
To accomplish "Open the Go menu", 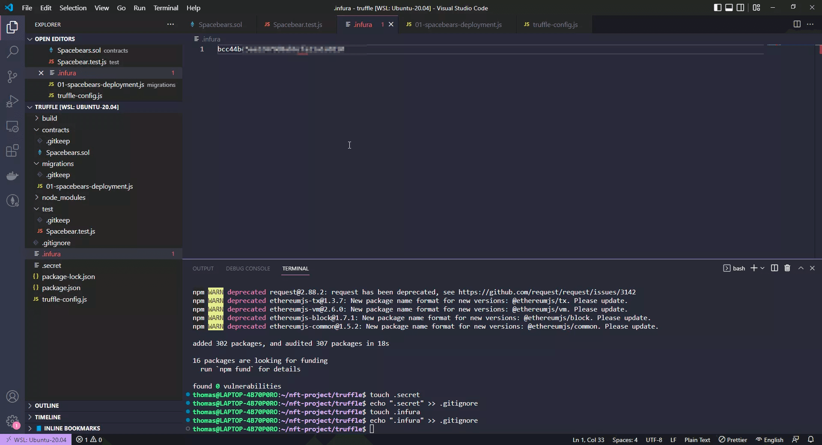I will [x=121, y=8].
